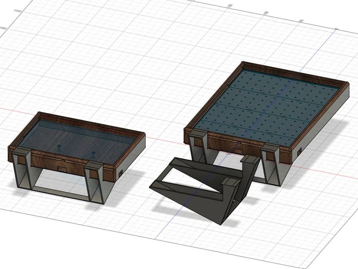Screen dimensions: 358x269
Task: Click the 250 grid ruler label
Action: [17, 11]
